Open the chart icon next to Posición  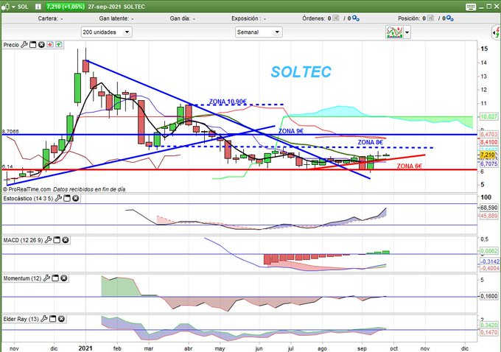tap(431, 18)
